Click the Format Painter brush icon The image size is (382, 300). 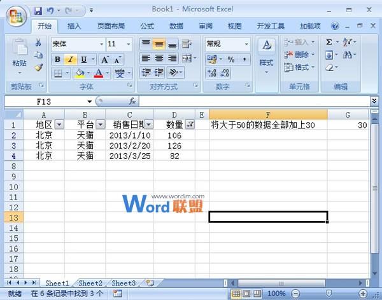click(38, 67)
